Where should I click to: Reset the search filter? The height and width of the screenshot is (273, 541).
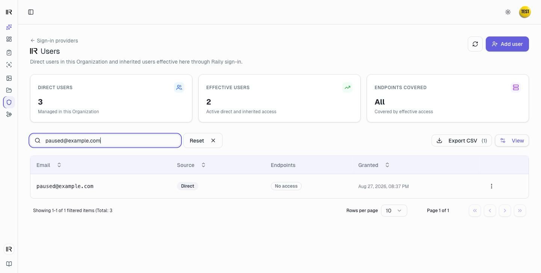pos(203,141)
